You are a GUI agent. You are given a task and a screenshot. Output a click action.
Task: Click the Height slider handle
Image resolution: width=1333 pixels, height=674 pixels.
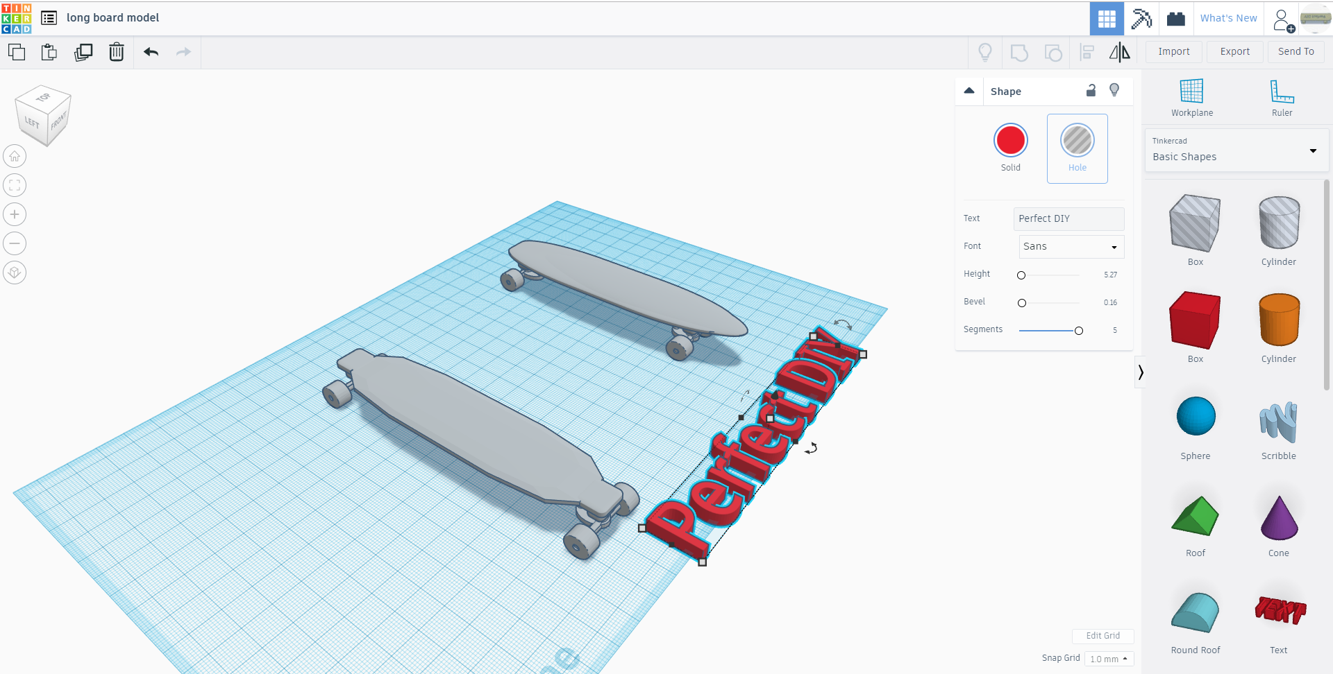click(1021, 275)
